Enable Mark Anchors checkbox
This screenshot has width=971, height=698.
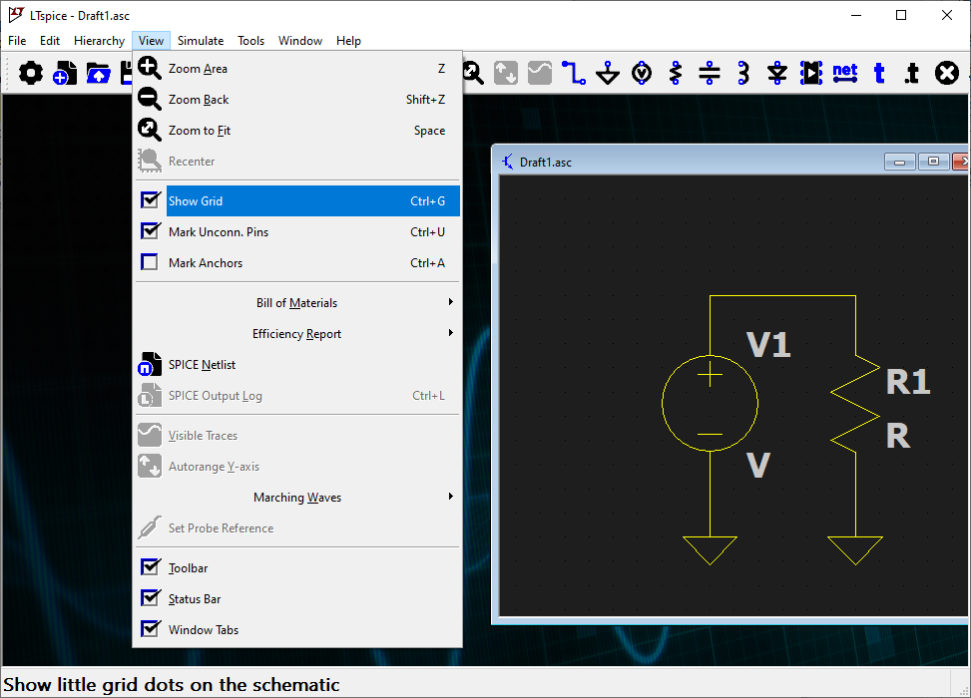coord(150,262)
